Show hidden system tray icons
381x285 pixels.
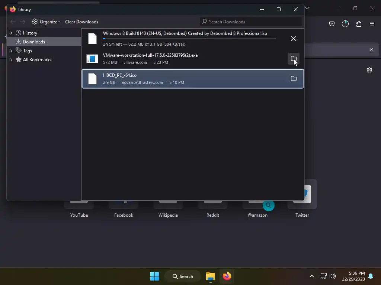pos(312,276)
